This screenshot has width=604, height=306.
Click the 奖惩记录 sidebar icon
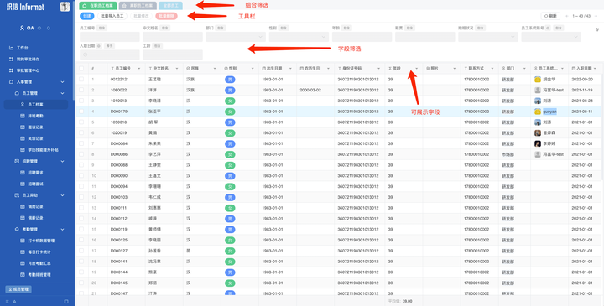click(23, 138)
